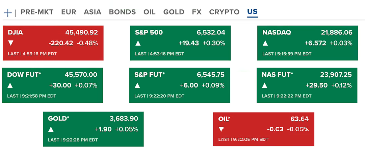Click the up arrow in DOW FUT tile
The width and height of the screenshot is (365, 155).
point(10,85)
